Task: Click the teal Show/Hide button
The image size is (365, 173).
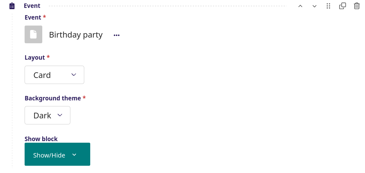Action: (x=57, y=154)
